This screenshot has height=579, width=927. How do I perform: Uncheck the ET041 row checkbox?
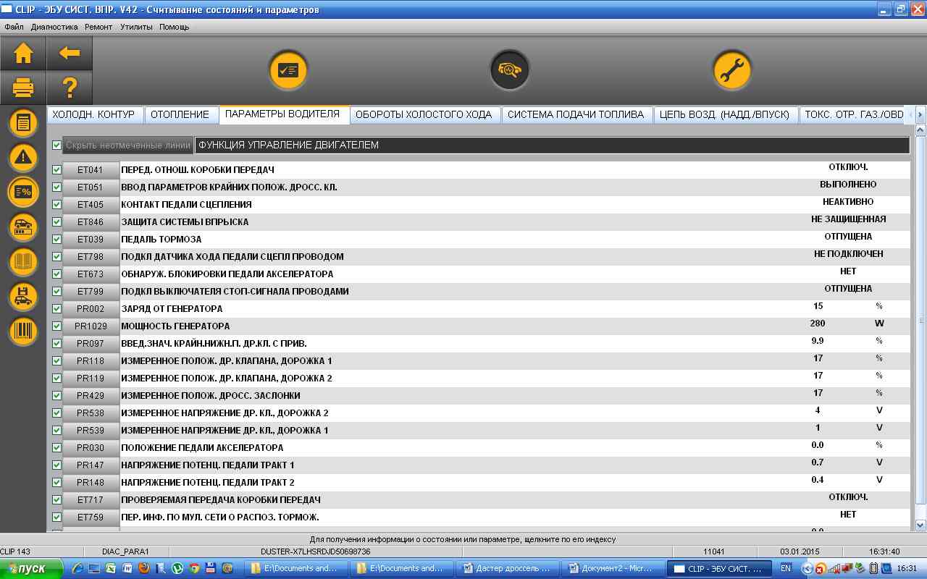pos(57,170)
